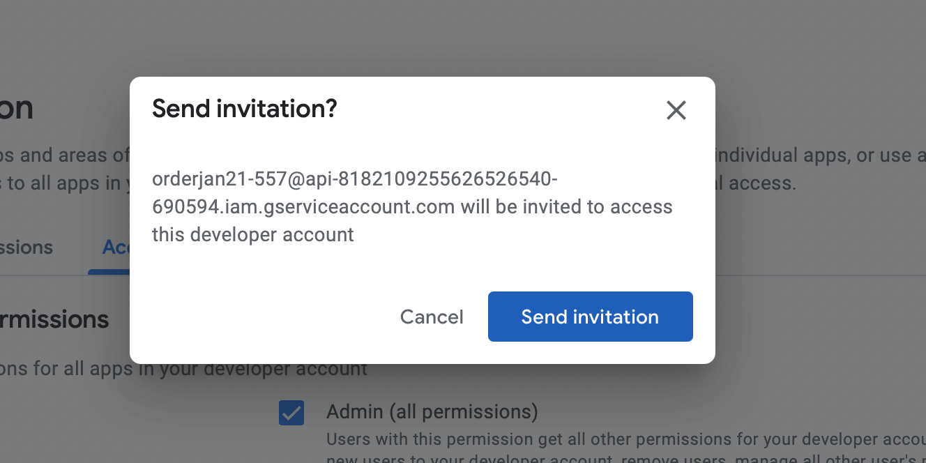Click the 'this developer account' text in dialog

coord(253,234)
